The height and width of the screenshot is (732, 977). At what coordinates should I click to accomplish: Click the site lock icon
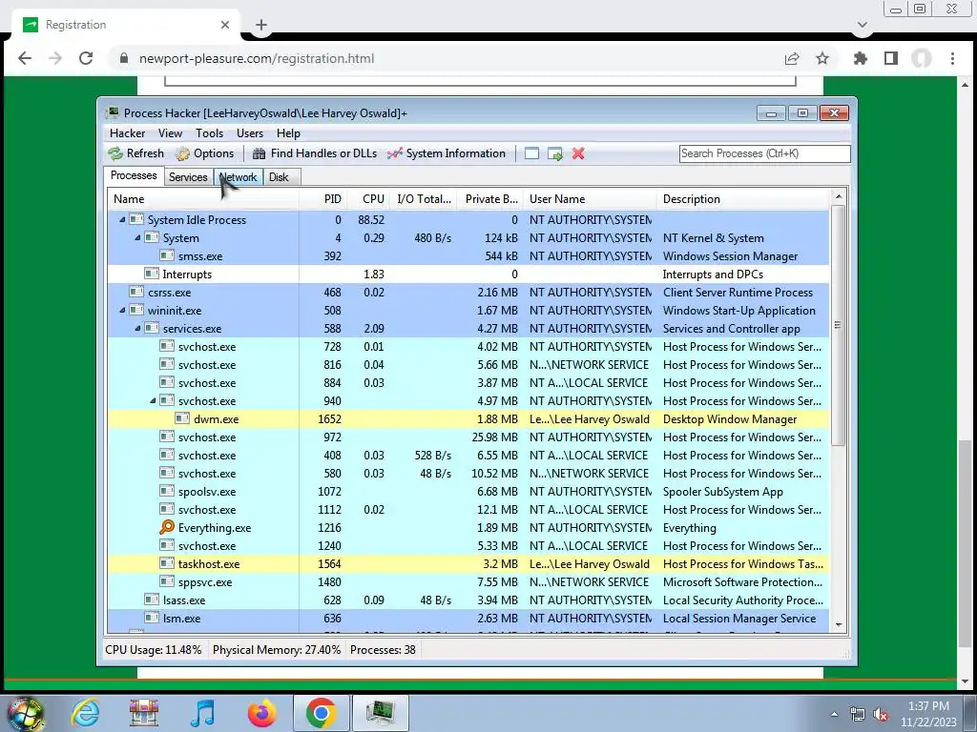coord(124,58)
